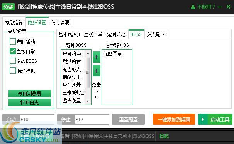
Task: Uncheck the 主线日常 checkbox
Action: tap(13, 51)
